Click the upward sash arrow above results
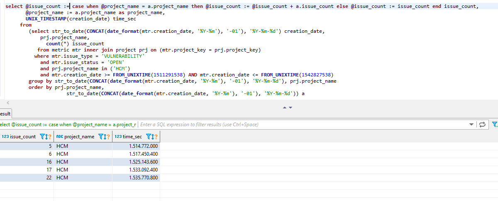The image size is (498, 201). click(x=285, y=108)
